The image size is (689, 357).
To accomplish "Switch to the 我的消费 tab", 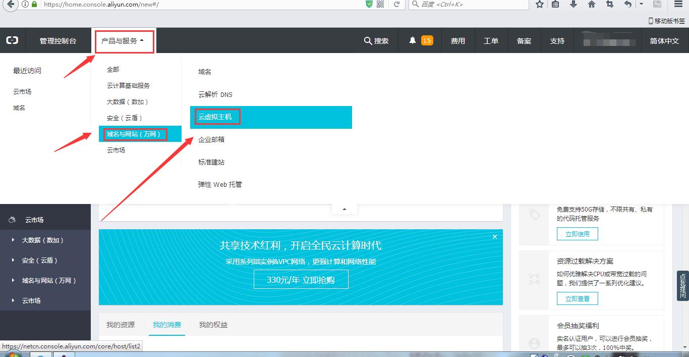I will click(167, 325).
